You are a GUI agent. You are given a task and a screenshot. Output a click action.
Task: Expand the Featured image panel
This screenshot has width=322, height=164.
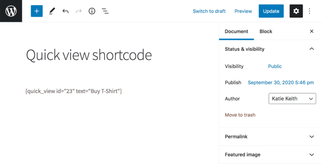tap(270, 155)
